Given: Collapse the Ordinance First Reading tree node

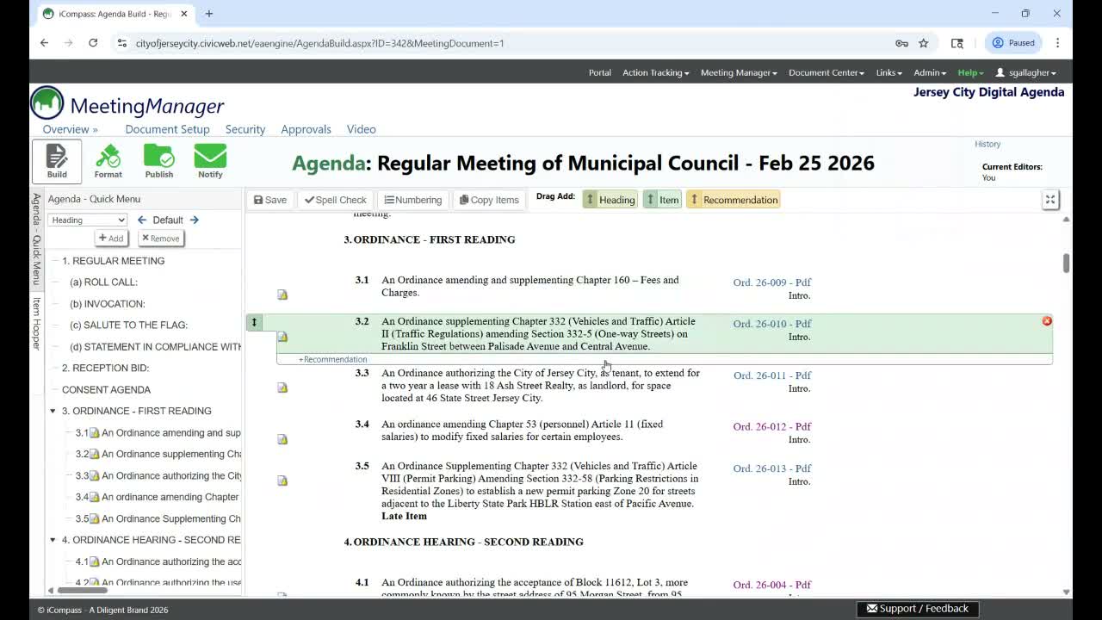Looking at the screenshot, I should (53, 412).
